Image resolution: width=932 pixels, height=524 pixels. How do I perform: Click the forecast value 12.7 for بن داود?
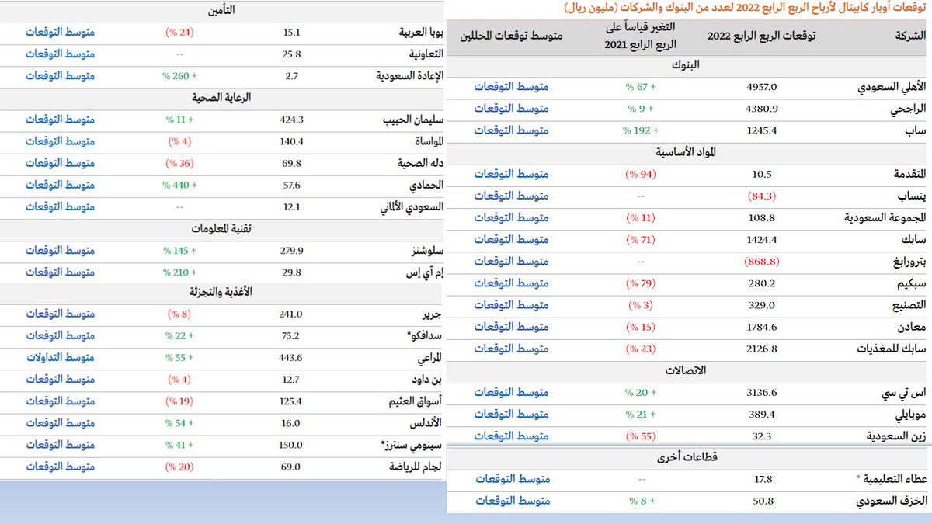coord(291,380)
